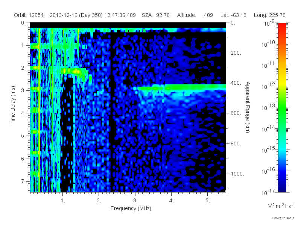
Task: Click the black data gap near 1.2 MHz
Action: tap(67, 134)
